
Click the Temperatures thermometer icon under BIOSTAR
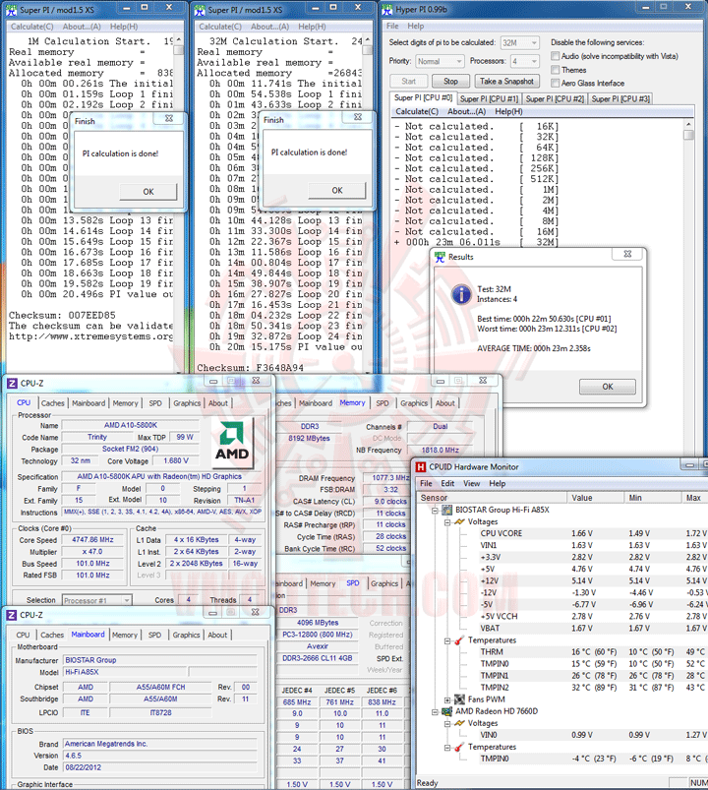tap(459, 640)
